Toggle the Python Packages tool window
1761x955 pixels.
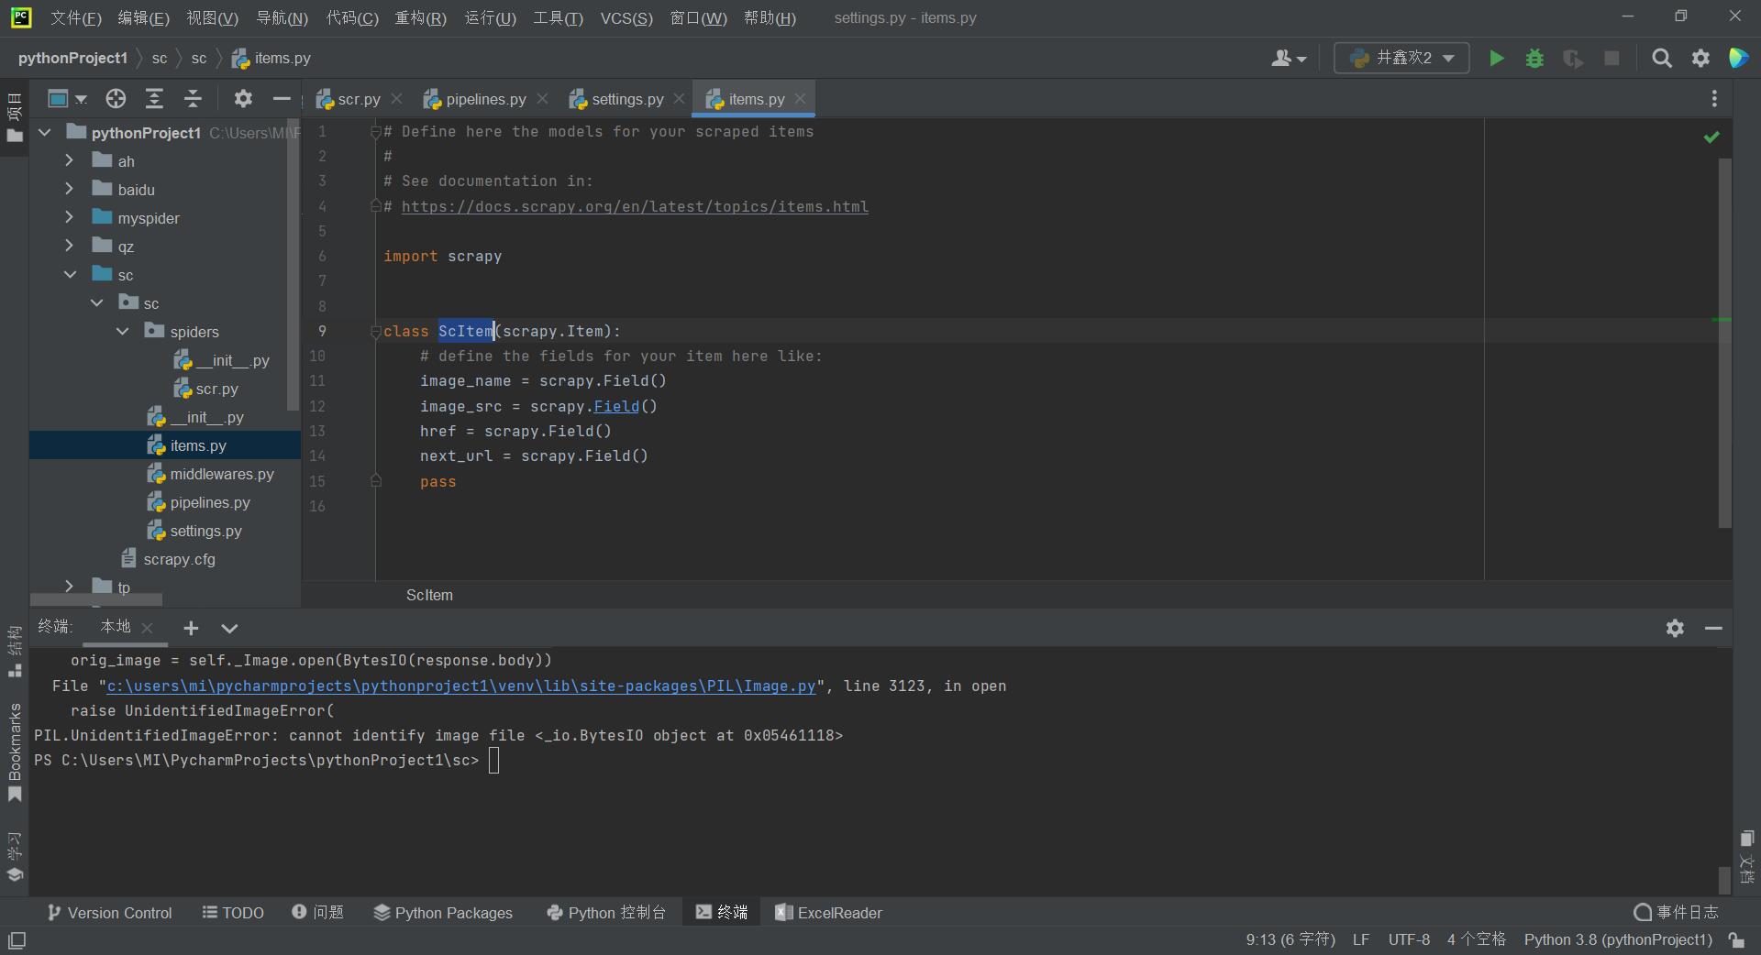[x=443, y=913]
